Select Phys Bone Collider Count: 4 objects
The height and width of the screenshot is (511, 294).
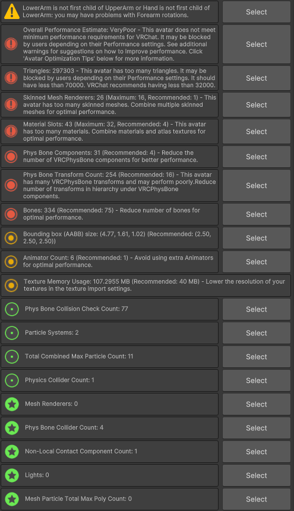[257, 428]
